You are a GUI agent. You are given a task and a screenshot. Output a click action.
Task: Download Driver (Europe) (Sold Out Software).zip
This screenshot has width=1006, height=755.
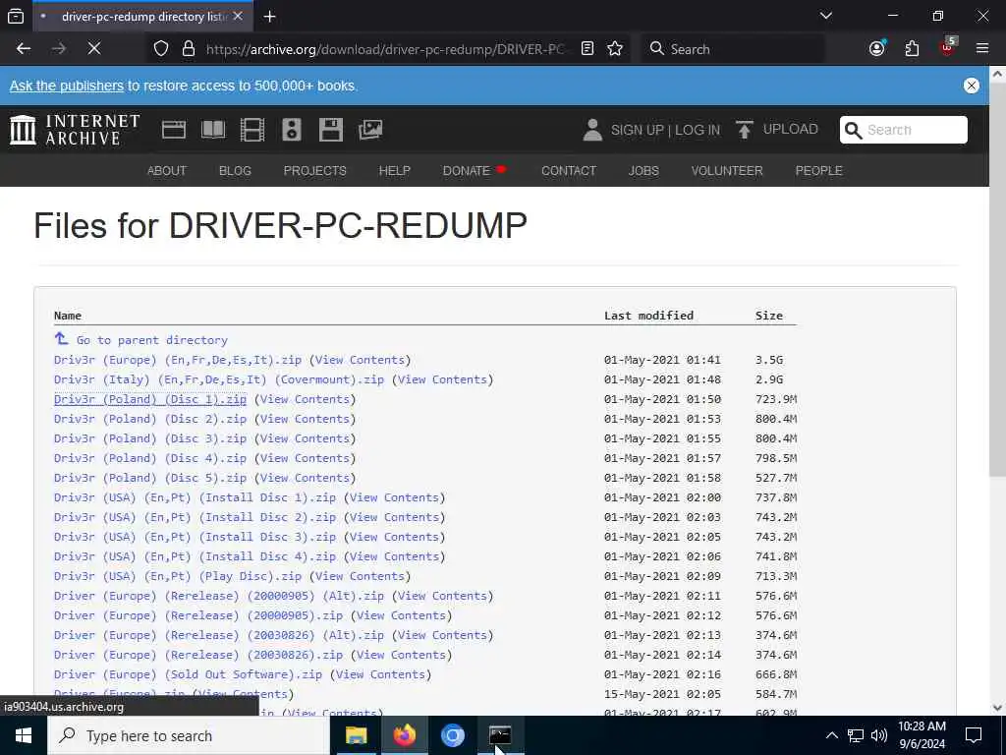pos(188,674)
